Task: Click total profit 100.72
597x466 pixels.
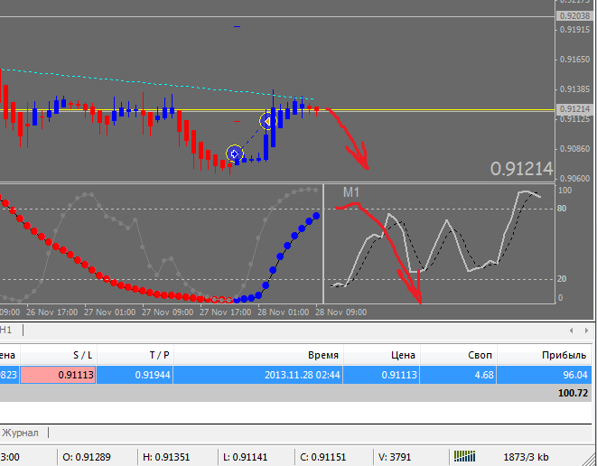Action: click(573, 393)
